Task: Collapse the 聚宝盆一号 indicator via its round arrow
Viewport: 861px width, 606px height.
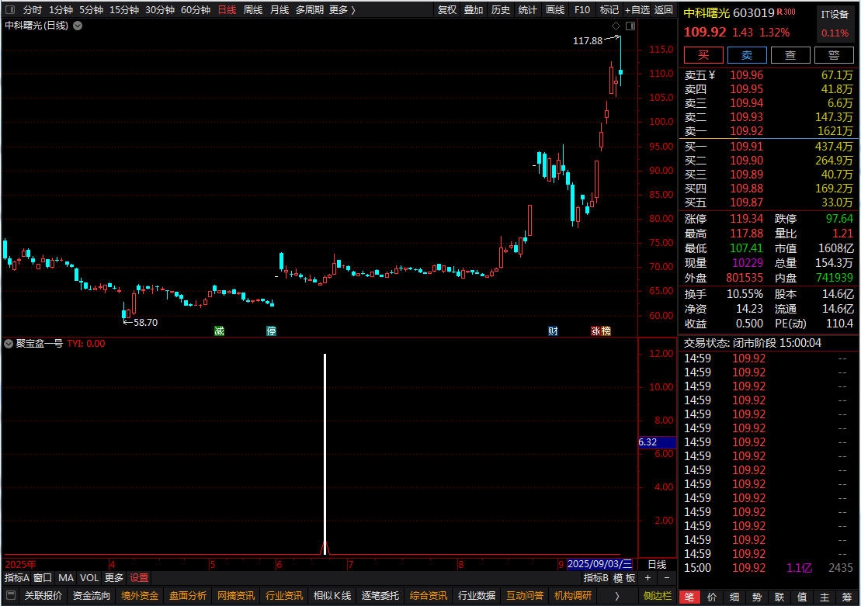Action: pyautogui.click(x=9, y=344)
